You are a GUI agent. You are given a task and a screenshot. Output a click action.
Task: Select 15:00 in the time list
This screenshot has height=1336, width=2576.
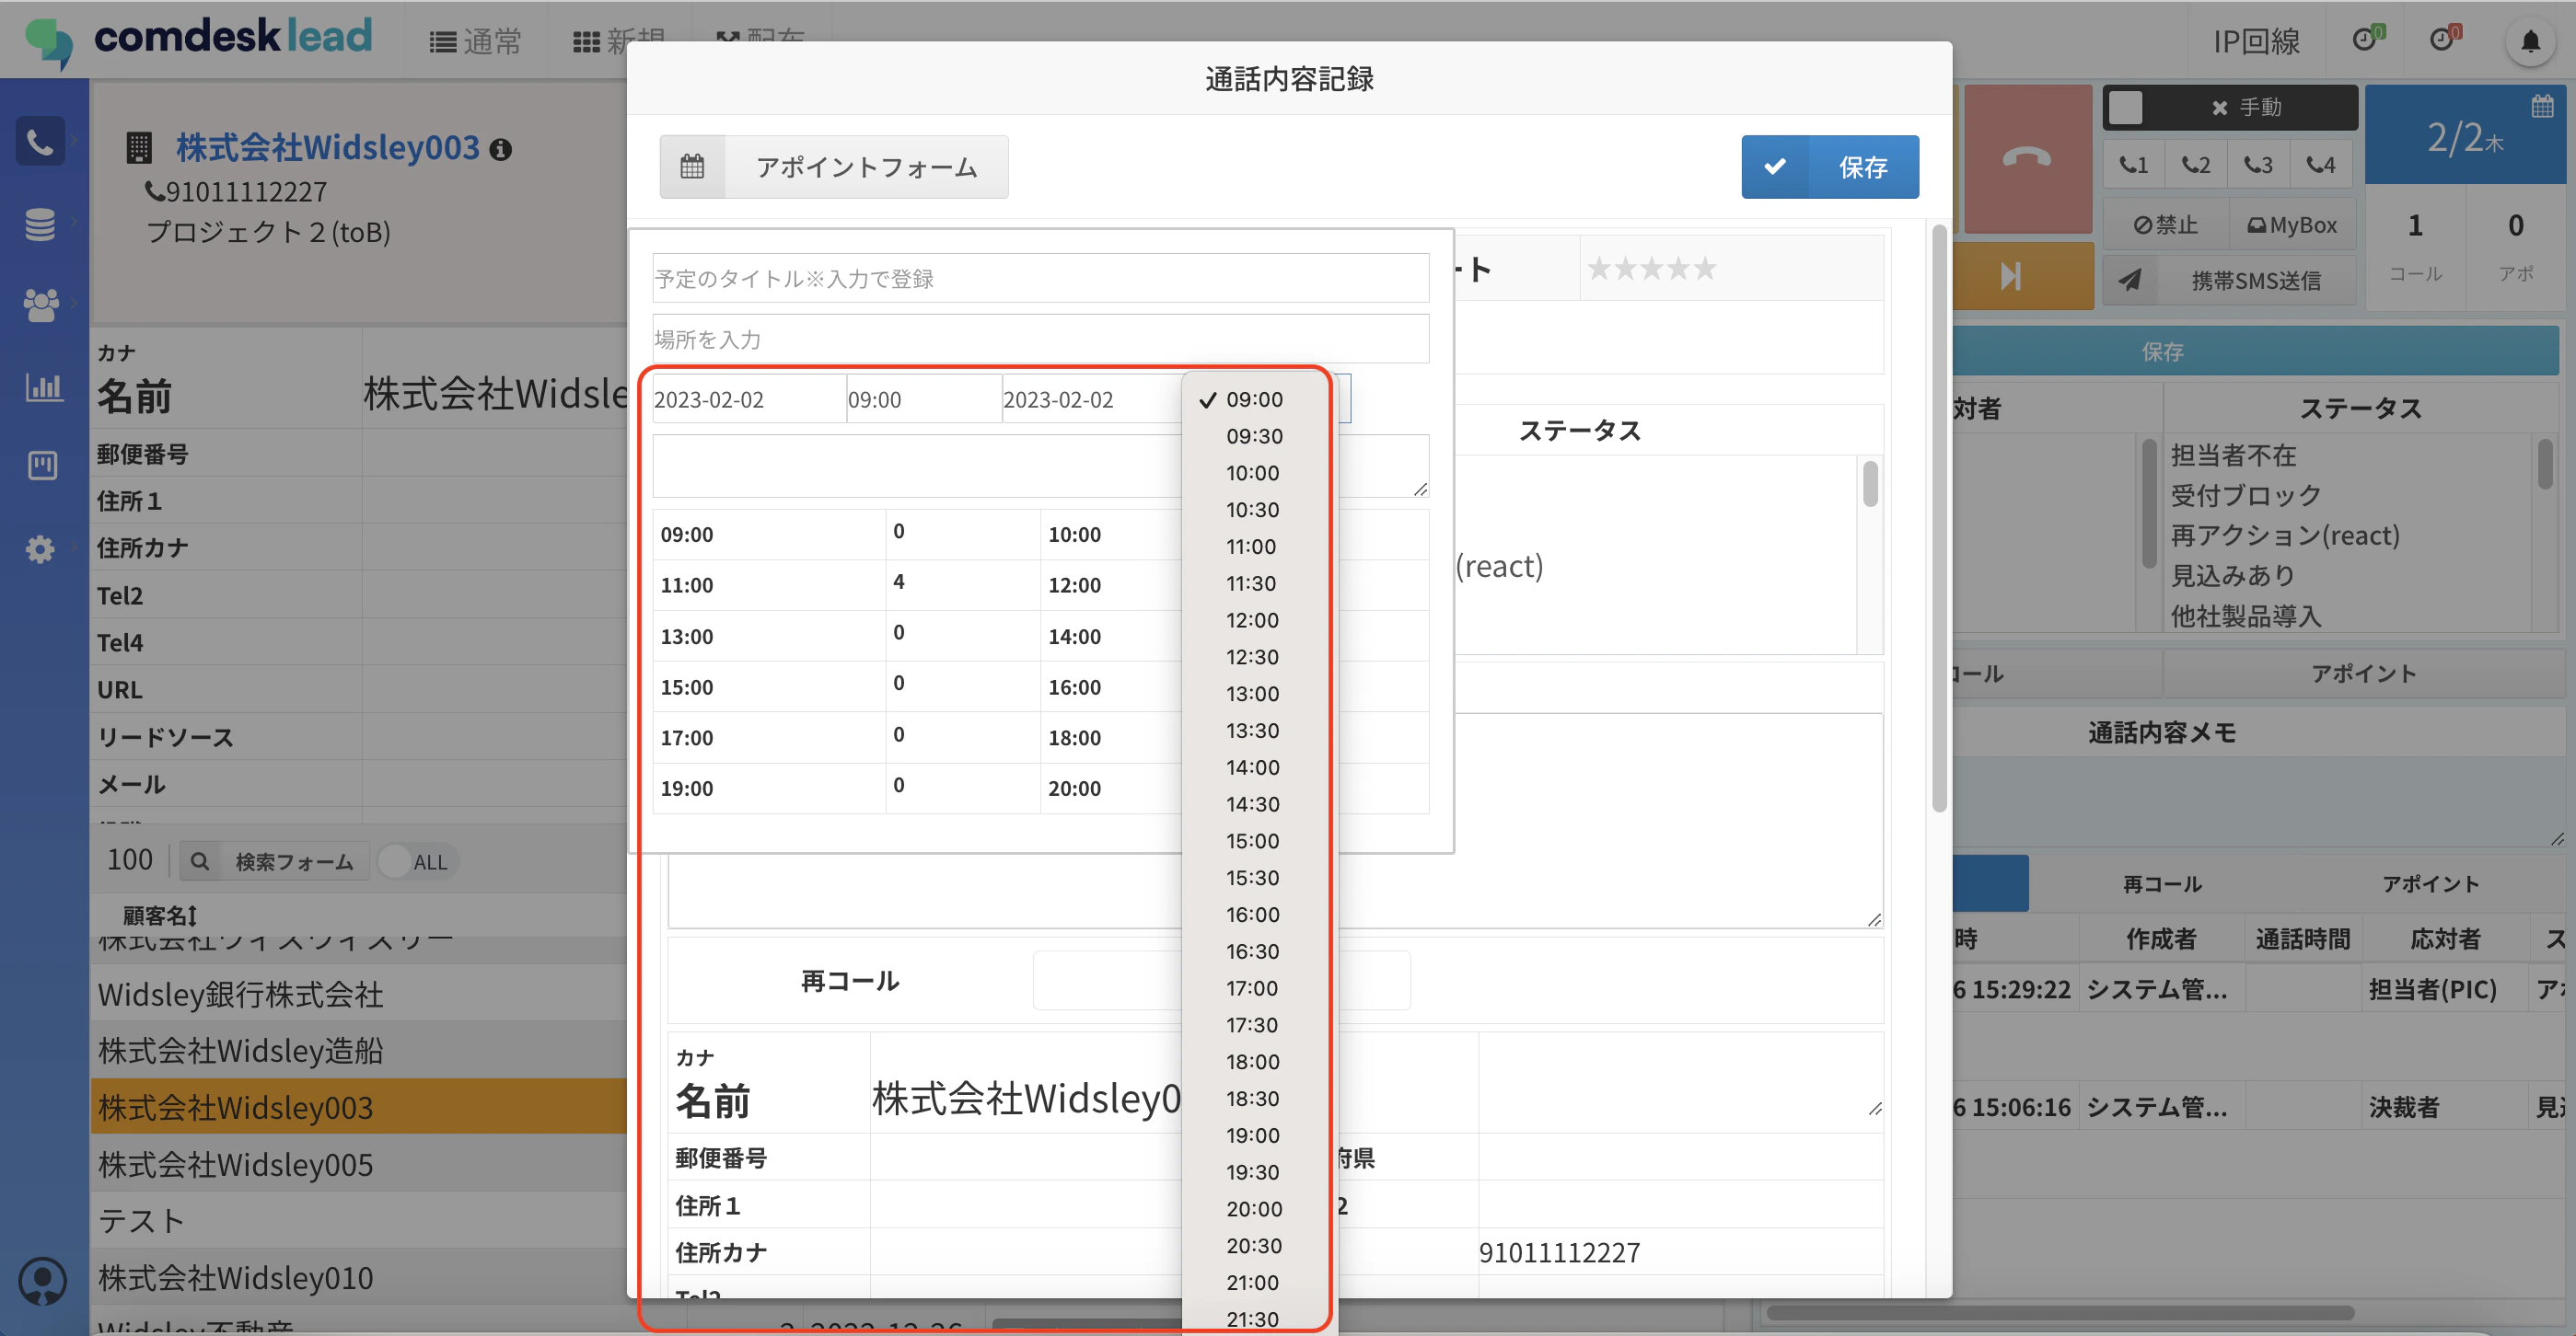coord(1254,840)
